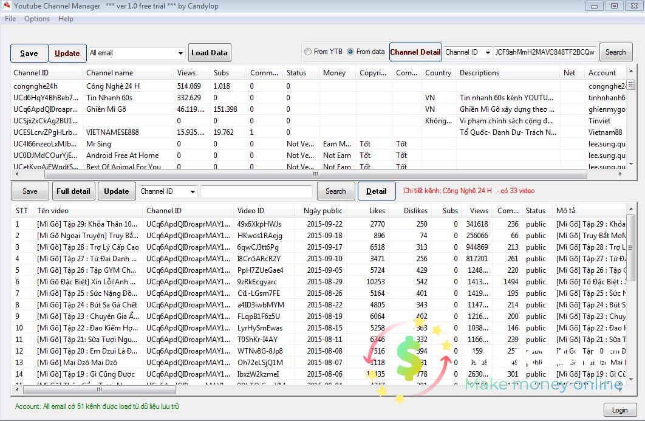Click the red "Chi tiết kênh" status text
645x421 pixels.
[x=469, y=191]
